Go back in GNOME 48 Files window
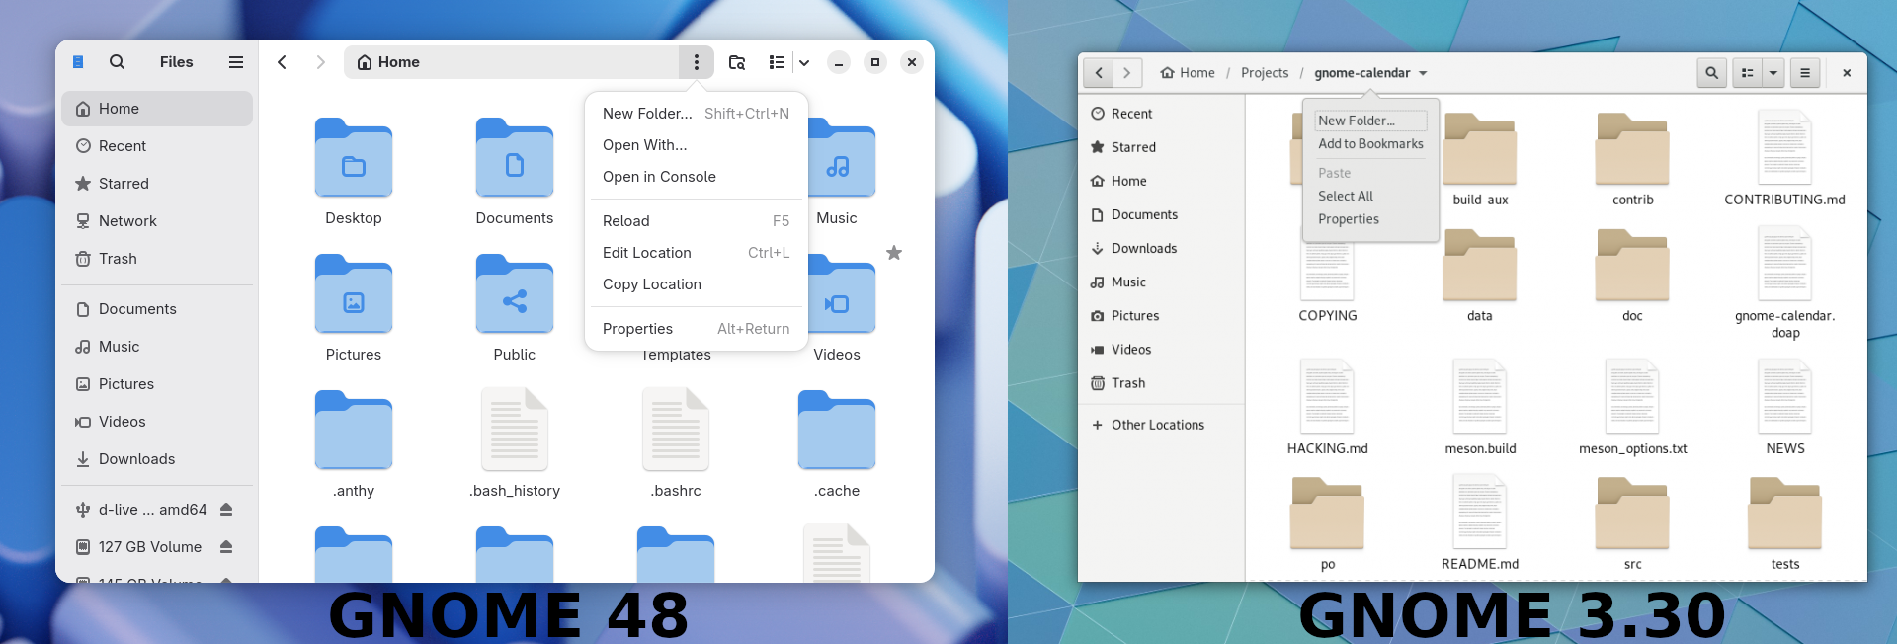The image size is (1897, 644). (283, 62)
